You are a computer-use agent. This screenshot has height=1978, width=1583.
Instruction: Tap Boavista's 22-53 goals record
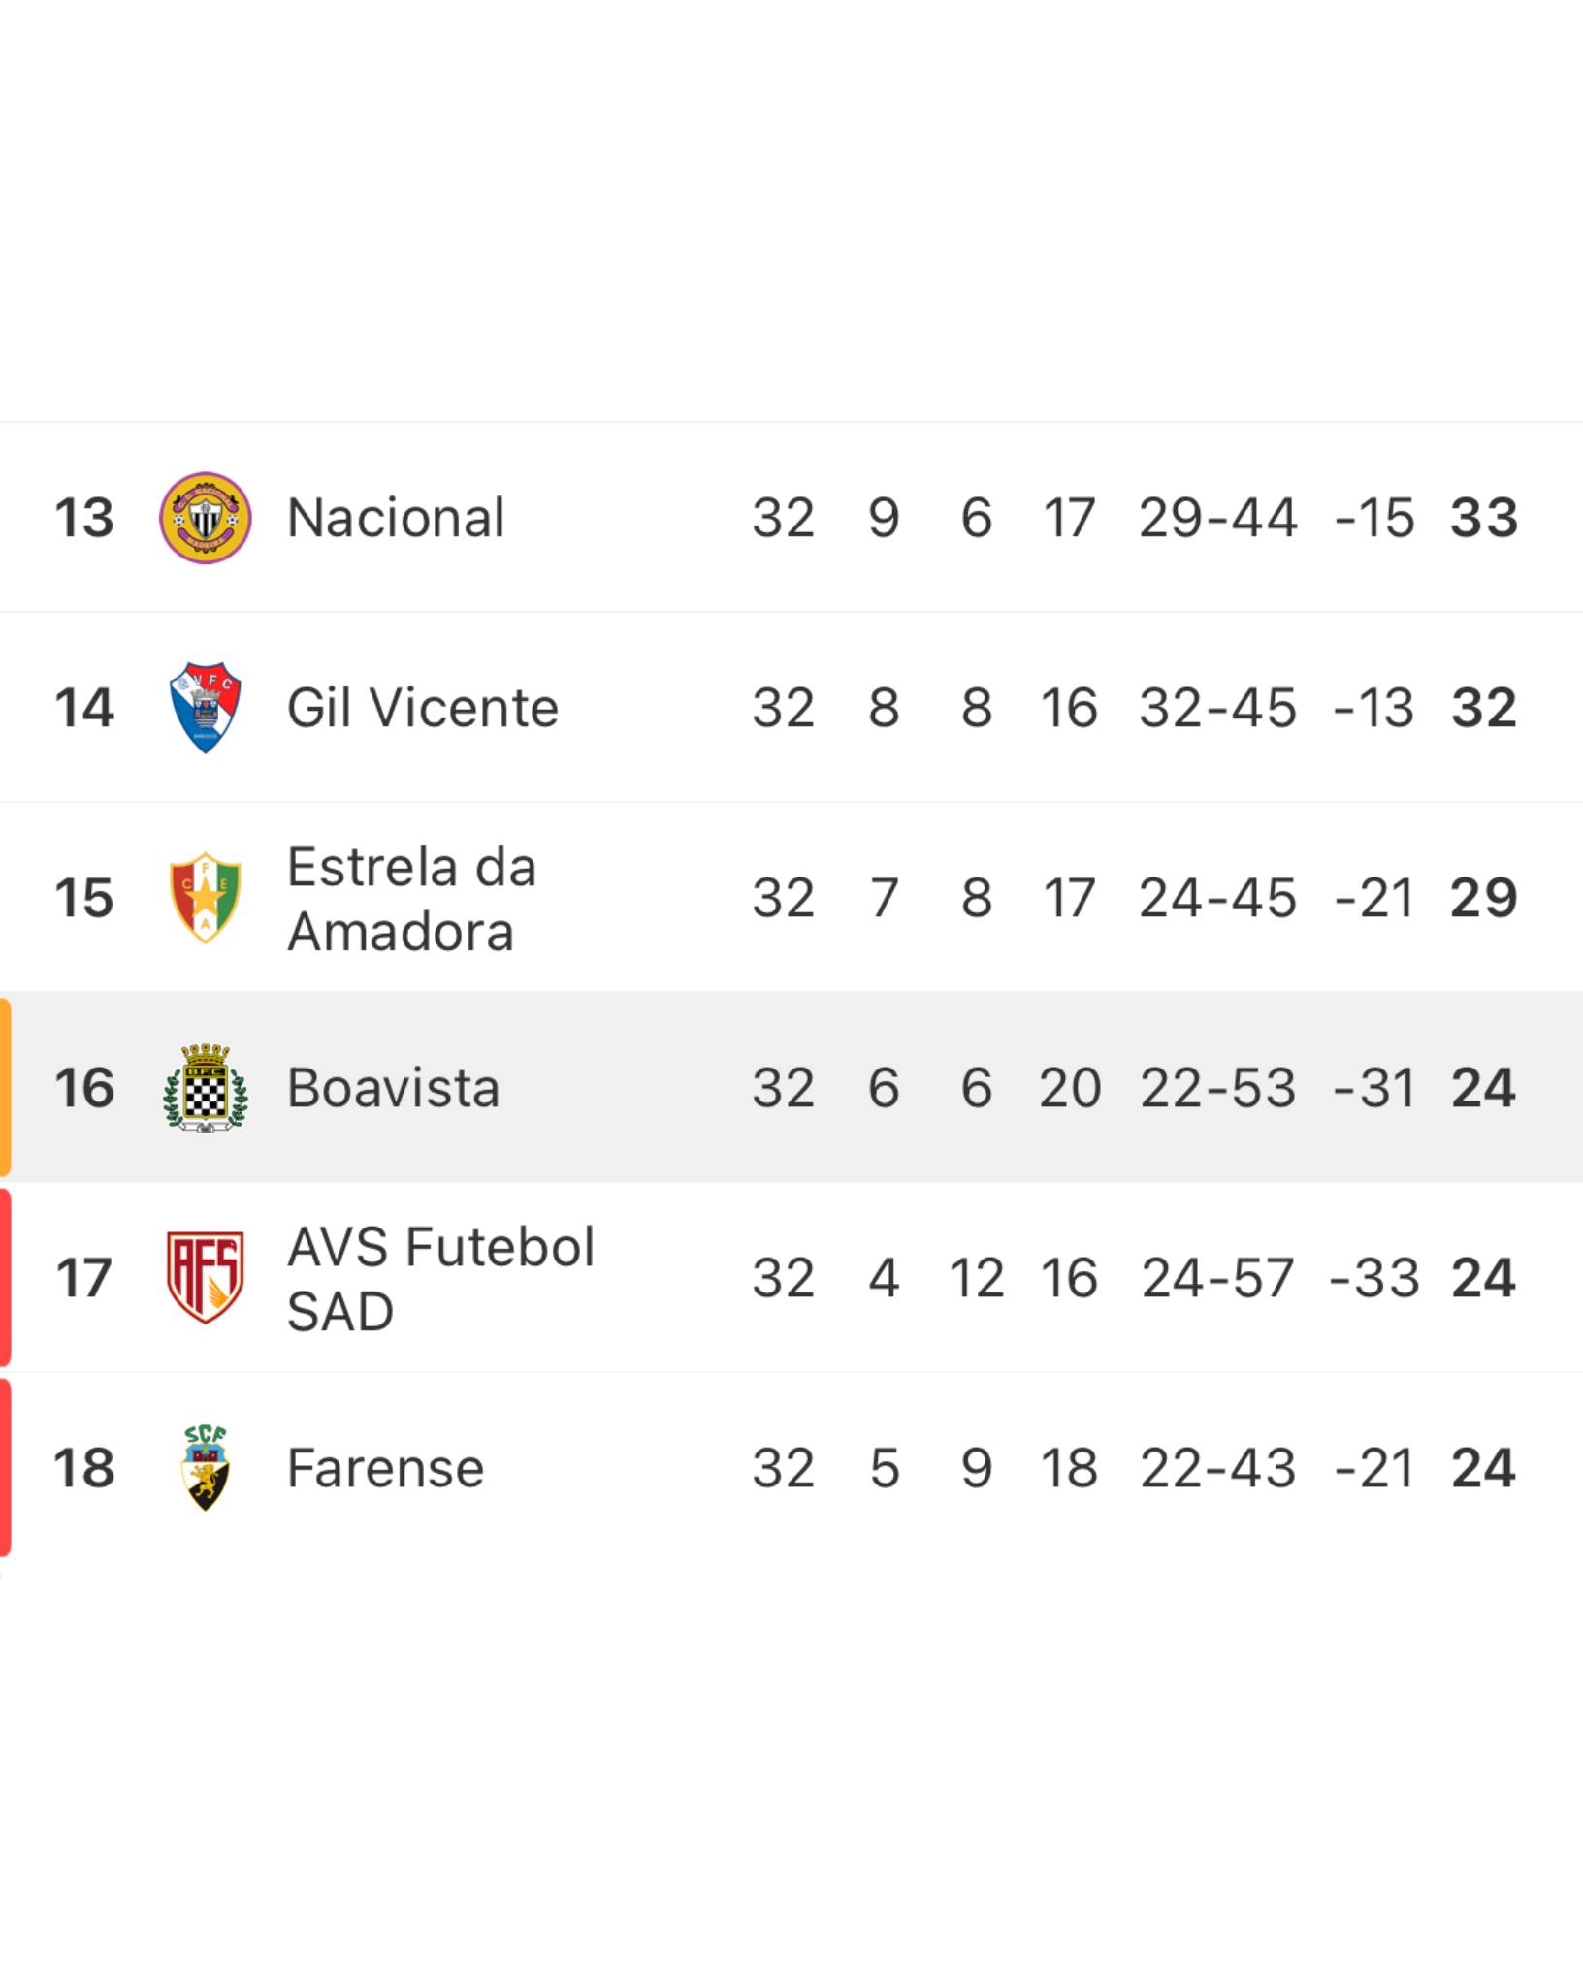(x=1217, y=1088)
